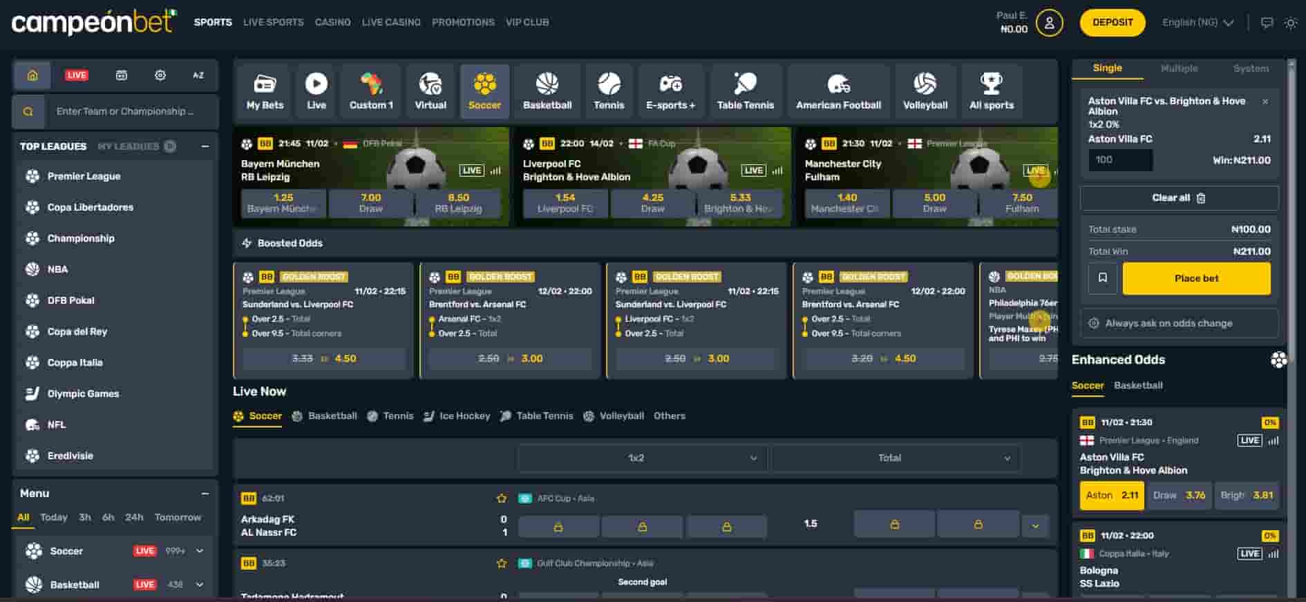Select the Basketball sport tile
Screen dimensions: 1306x602
[x=547, y=91]
